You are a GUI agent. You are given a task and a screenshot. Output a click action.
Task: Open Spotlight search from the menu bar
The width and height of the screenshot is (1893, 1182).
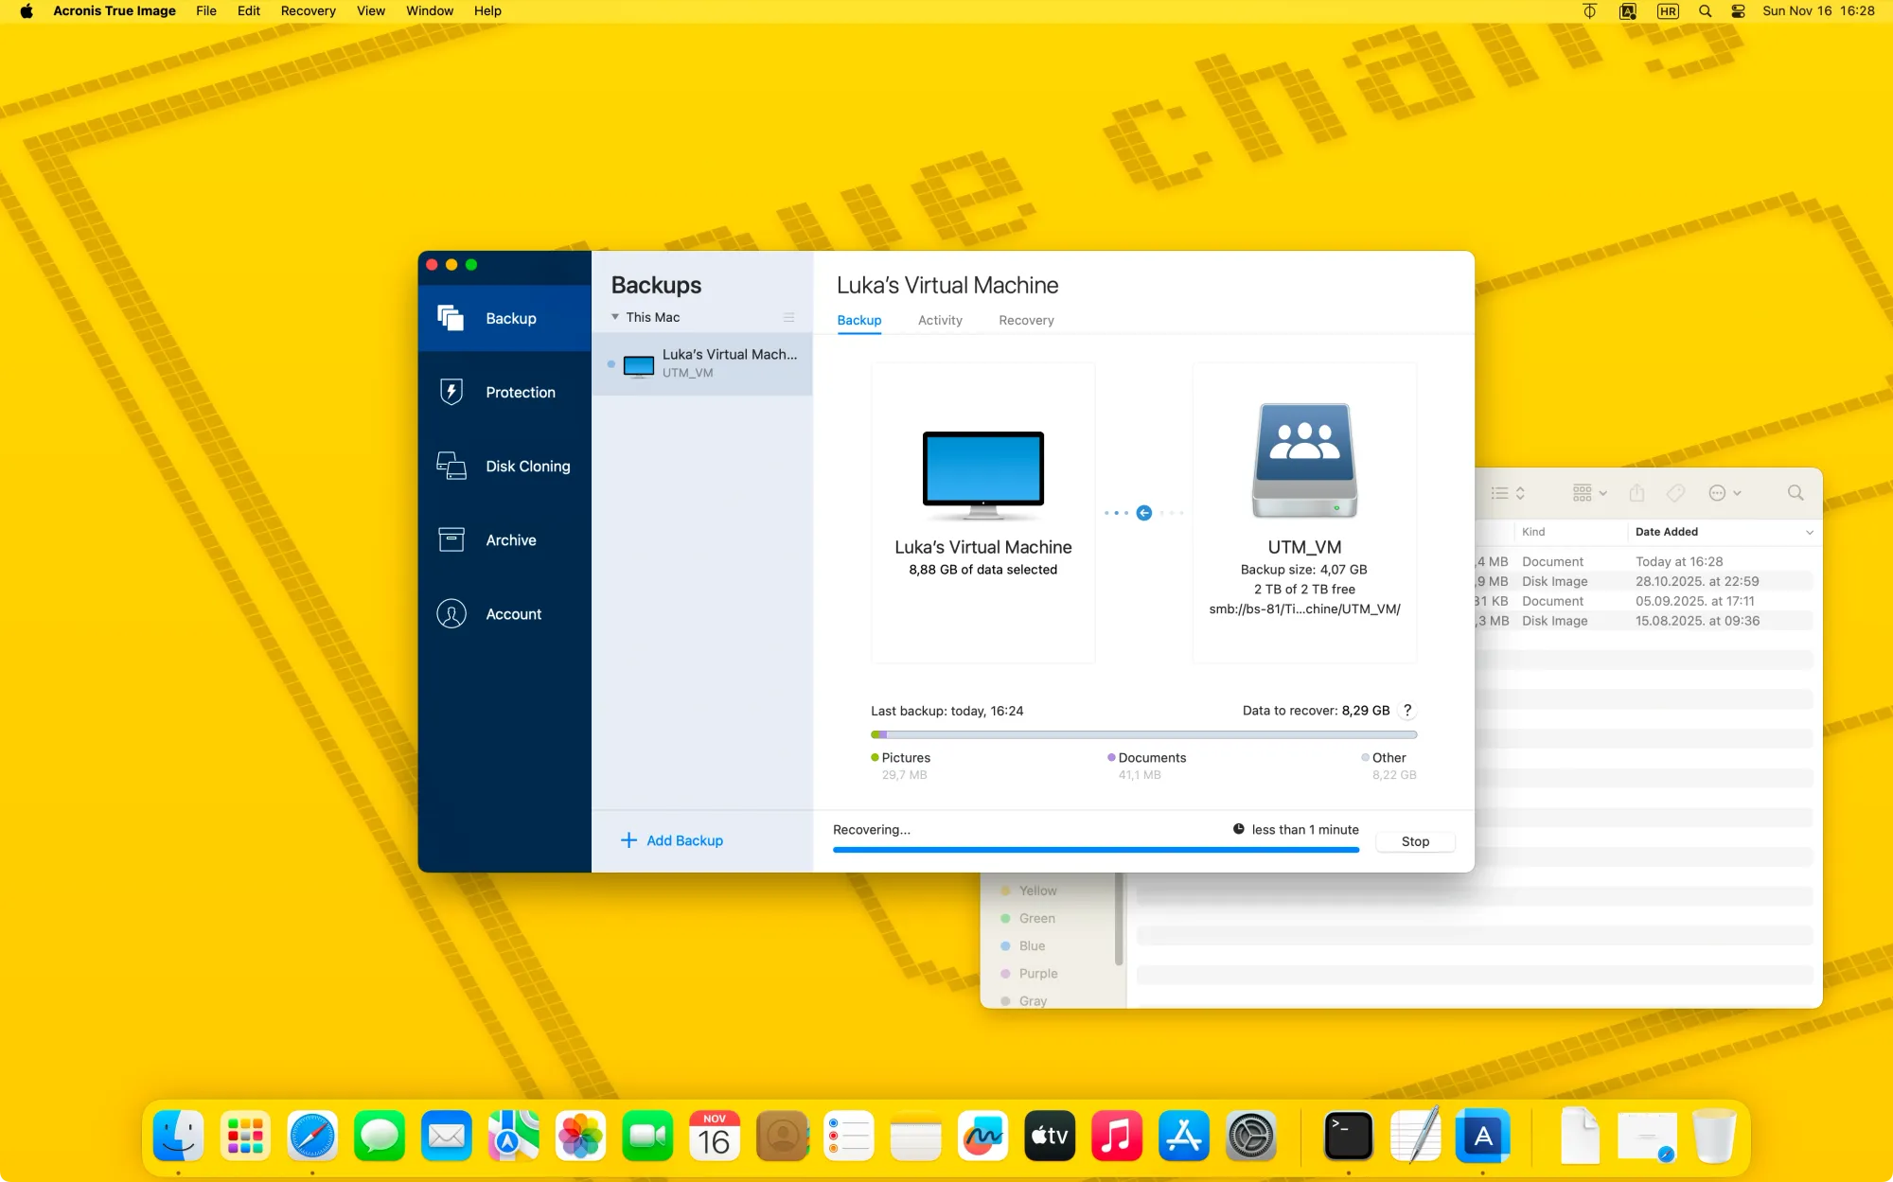pos(1704,10)
